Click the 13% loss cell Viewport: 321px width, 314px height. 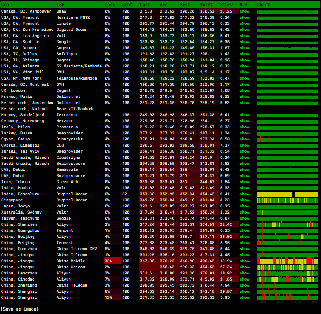click(112, 297)
